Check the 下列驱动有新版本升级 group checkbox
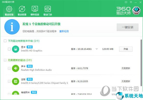 click(x=5, y=41)
